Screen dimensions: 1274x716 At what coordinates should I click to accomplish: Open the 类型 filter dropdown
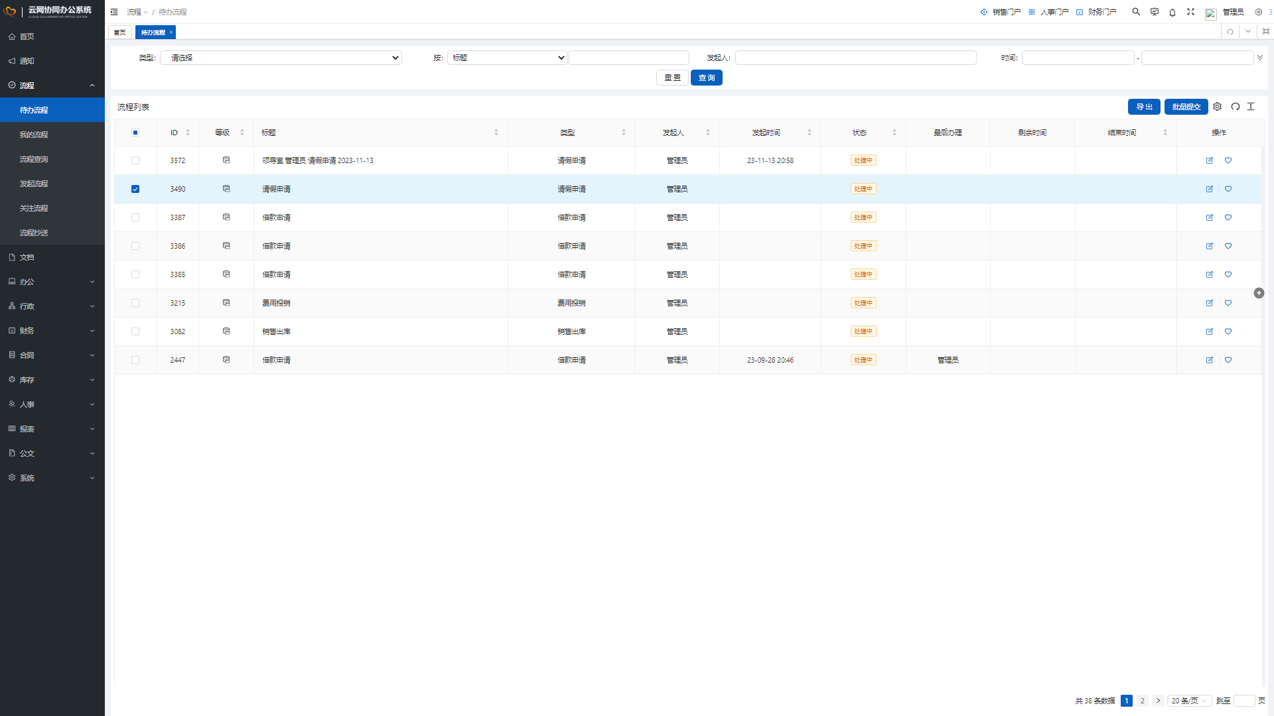(281, 58)
